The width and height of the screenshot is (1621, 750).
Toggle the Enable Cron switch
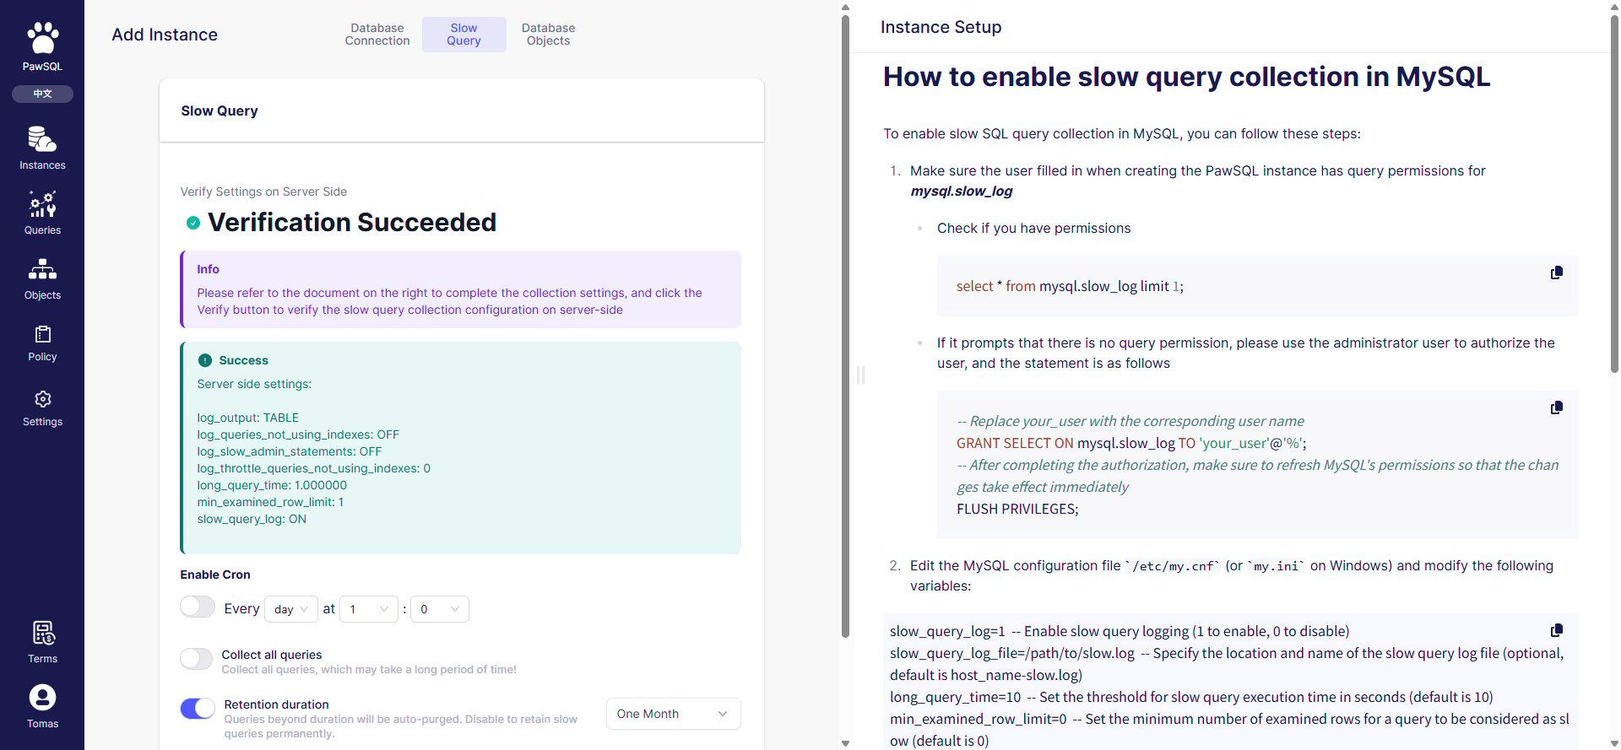(198, 607)
